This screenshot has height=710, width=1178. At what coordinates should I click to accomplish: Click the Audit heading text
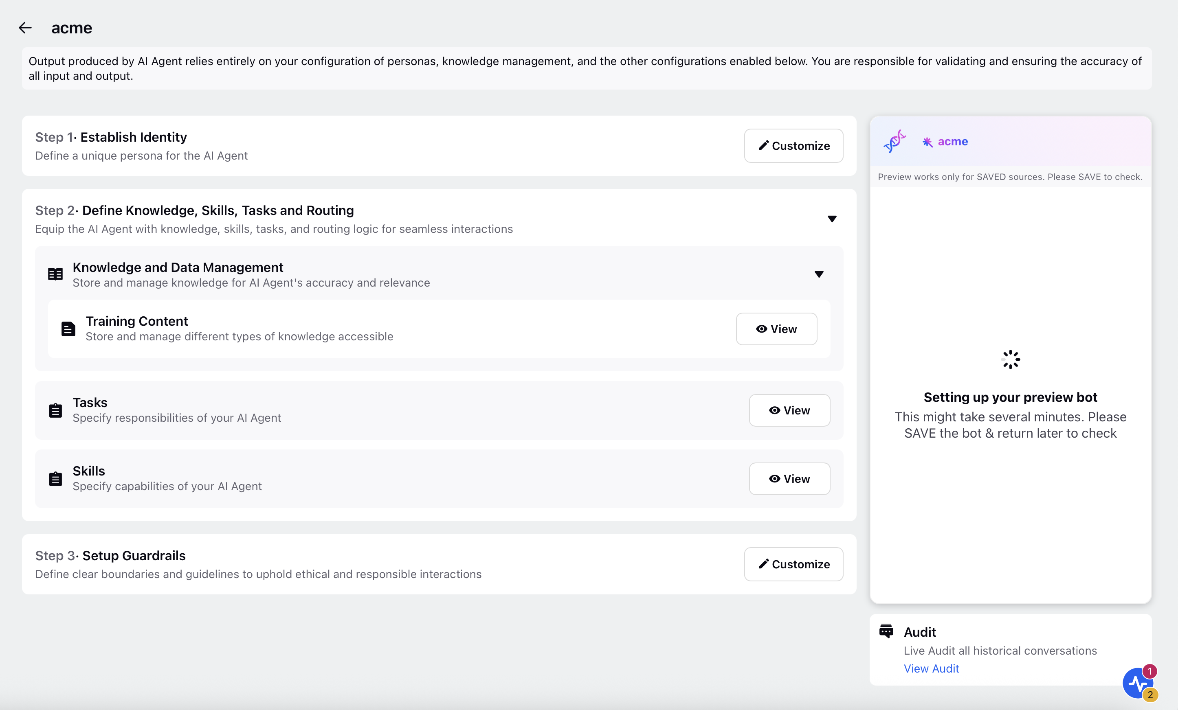point(920,632)
